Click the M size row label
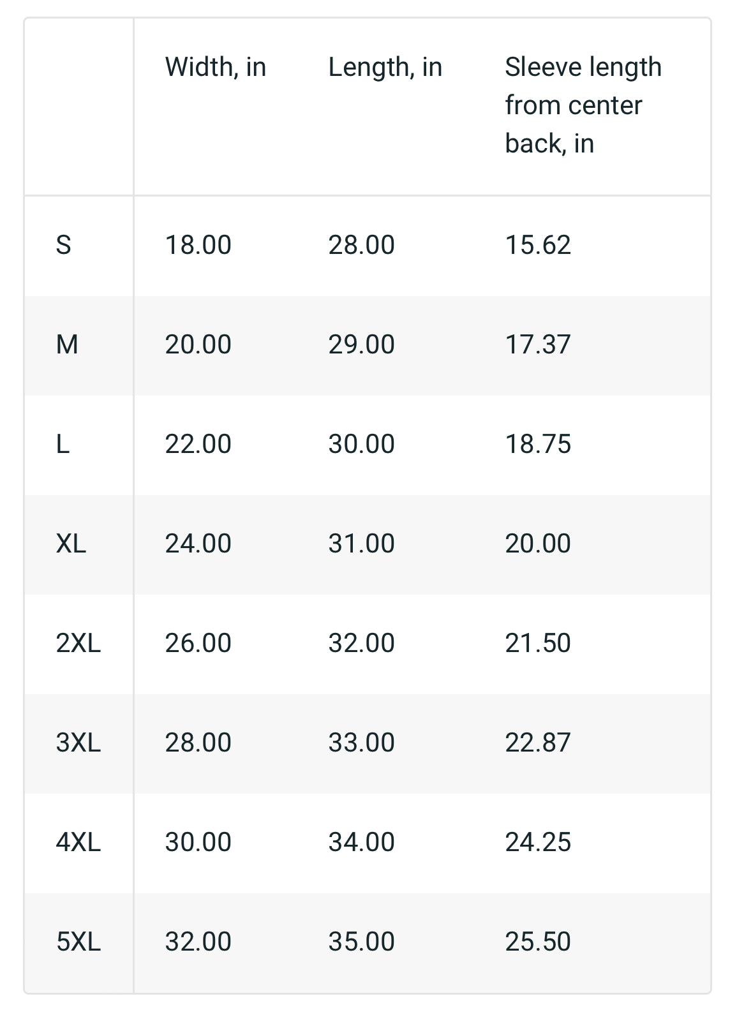 pyautogui.click(x=67, y=345)
